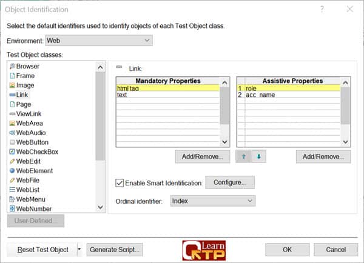
Task: Click the Page class icon
Action: pyautogui.click(x=12, y=104)
